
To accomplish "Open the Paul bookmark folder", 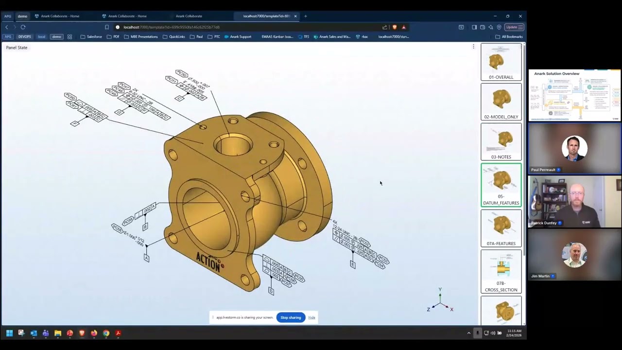I will click(196, 36).
